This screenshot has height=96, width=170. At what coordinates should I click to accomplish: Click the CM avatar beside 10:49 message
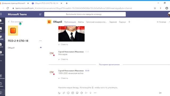click(x=52, y=72)
